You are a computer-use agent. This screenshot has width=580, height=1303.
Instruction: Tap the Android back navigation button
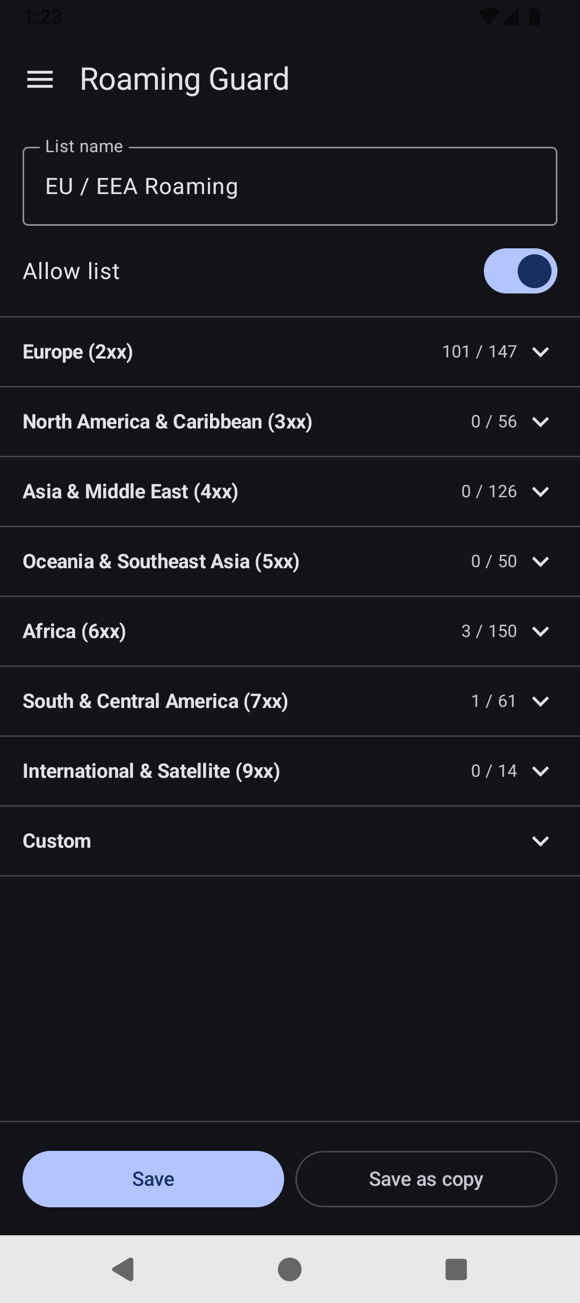coord(123,1269)
